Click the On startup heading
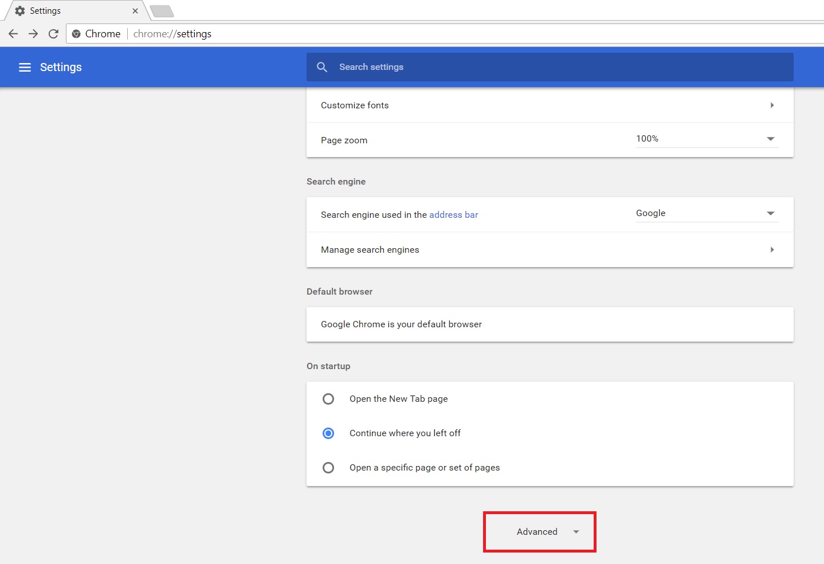Image resolution: width=824 pixels, height=564 pixels. click(x=328, y=366)
